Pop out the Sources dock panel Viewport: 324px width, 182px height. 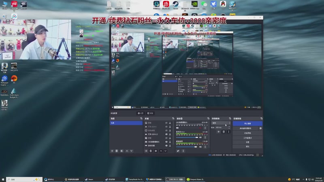coord(173,119)
